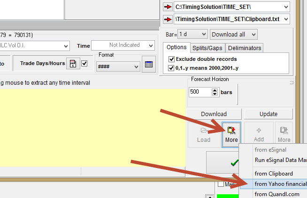The width and height of the screenshot is (307, 198).
Task: Switch to the Splits/Gaps tab
Action: point(207,48)
